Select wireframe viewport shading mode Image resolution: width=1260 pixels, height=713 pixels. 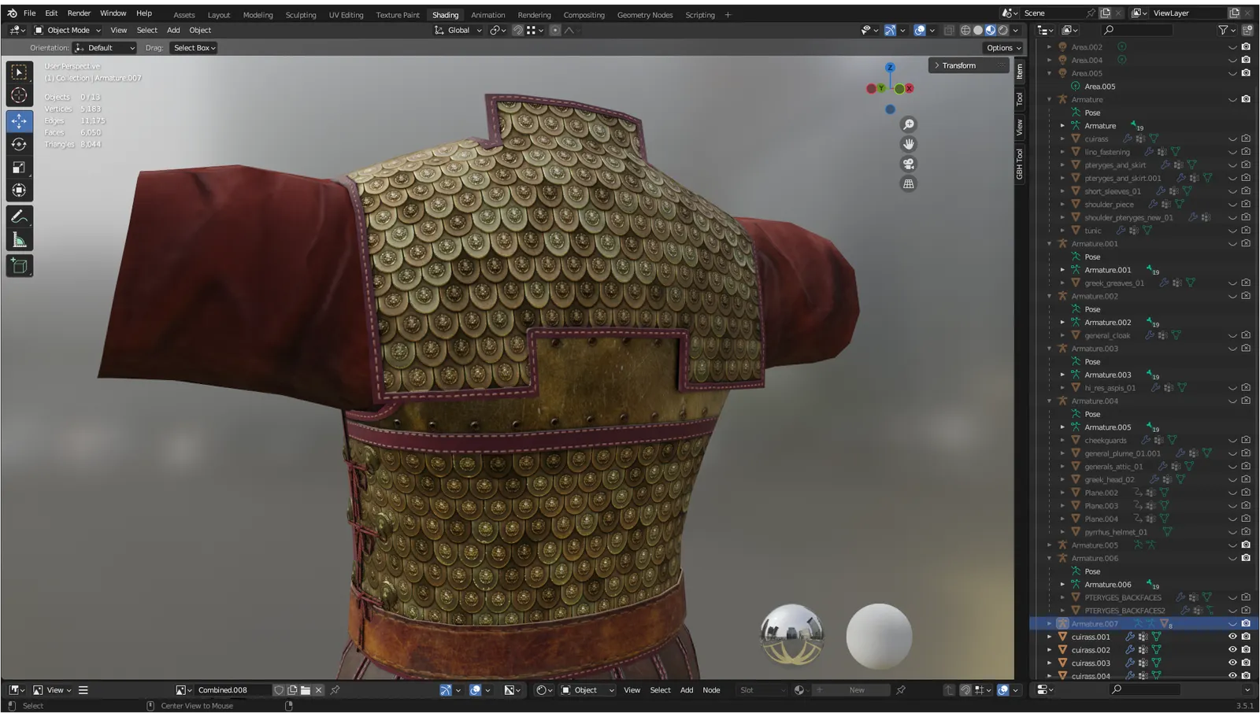coord(965,30)
